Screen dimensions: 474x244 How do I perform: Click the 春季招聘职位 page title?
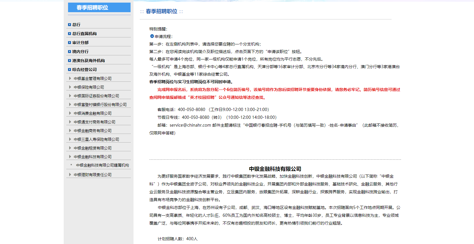(x=161, y=11)
